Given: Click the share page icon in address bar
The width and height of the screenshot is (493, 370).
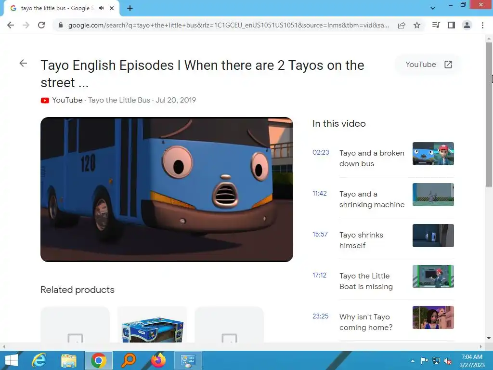Looking at the screenshot, I should coord(402,25).
